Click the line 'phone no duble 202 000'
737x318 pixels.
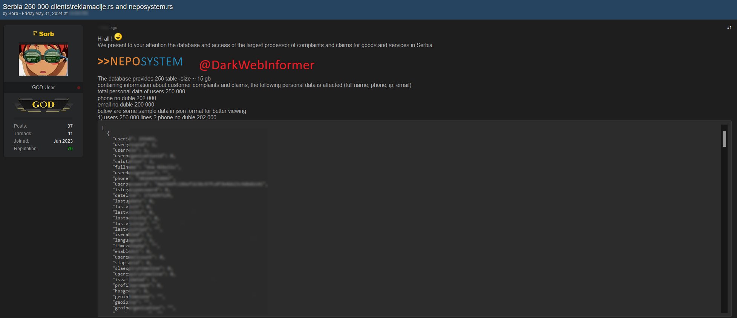pos(127,98)
